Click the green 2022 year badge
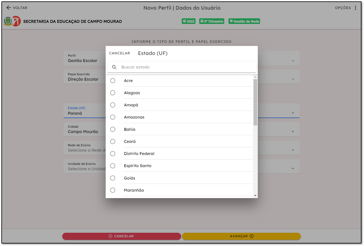The image size is (364, 246). point(188,21)
